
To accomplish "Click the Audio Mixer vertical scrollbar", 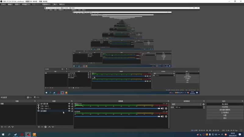I will point(169,115).
